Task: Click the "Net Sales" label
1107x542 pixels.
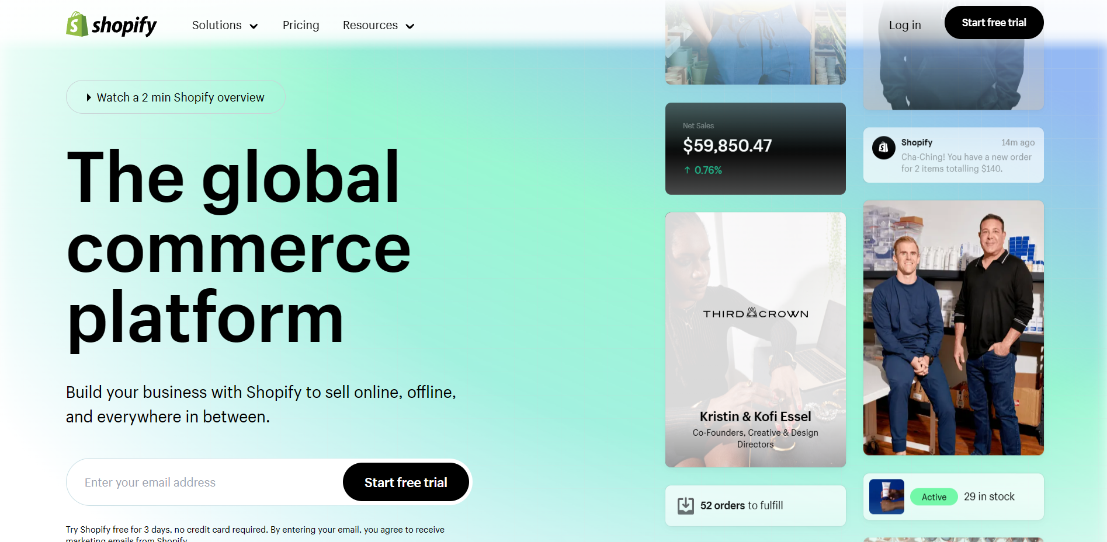Action: click(698, 125)
